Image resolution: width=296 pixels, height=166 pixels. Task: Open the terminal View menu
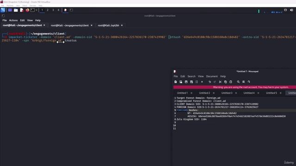30,20
